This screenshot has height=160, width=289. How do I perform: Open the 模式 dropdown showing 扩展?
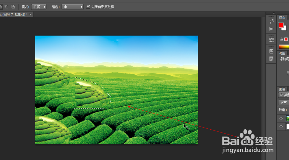click(x=39, y=7)
